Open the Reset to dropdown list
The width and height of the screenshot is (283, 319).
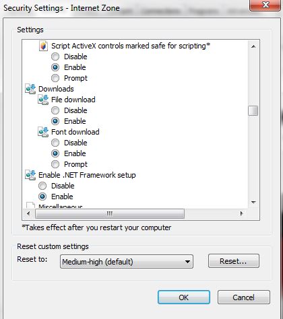127,262
